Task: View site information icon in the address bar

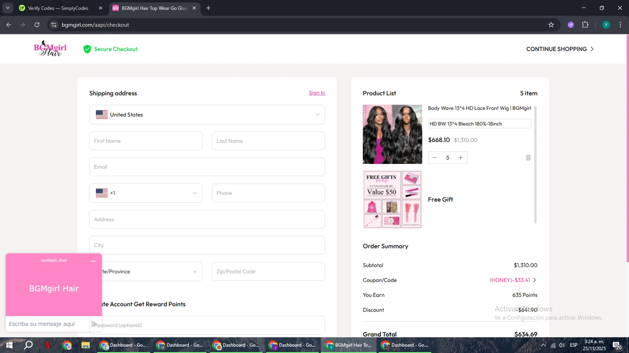Action: tap(54, 25)
